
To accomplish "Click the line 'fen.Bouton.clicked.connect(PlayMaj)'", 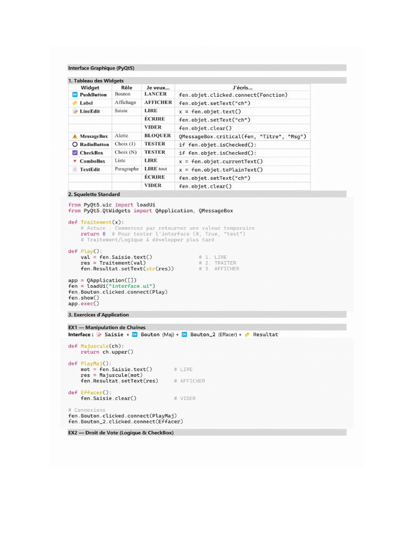I will click(123, 416).
